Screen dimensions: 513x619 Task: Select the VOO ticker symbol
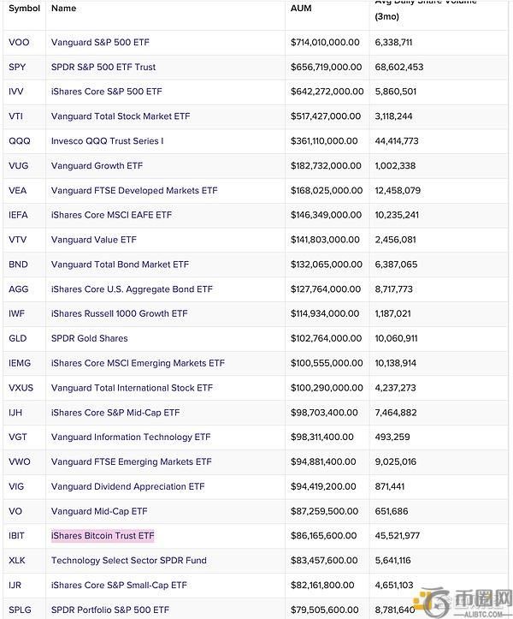[19, 42]
